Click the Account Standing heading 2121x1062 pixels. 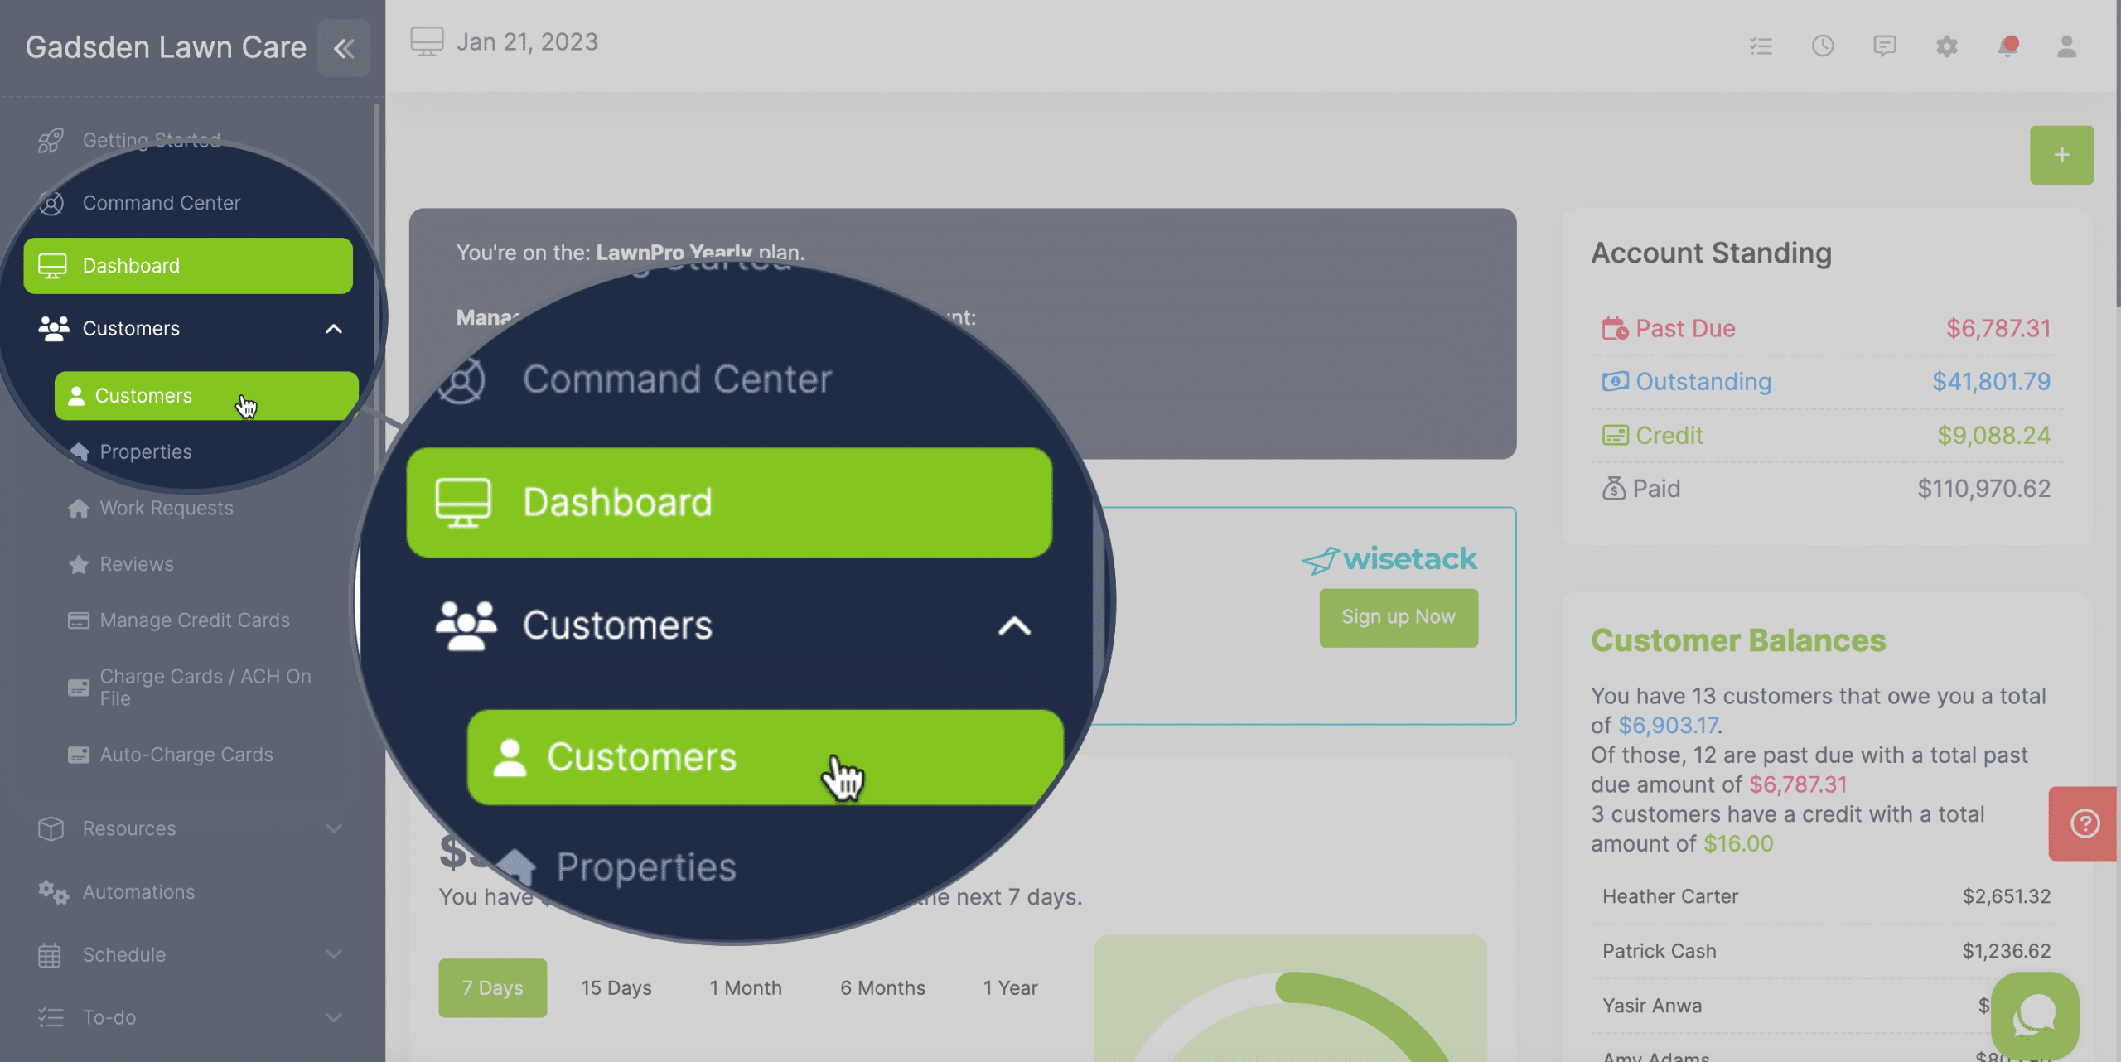[x=1711, y=253]
